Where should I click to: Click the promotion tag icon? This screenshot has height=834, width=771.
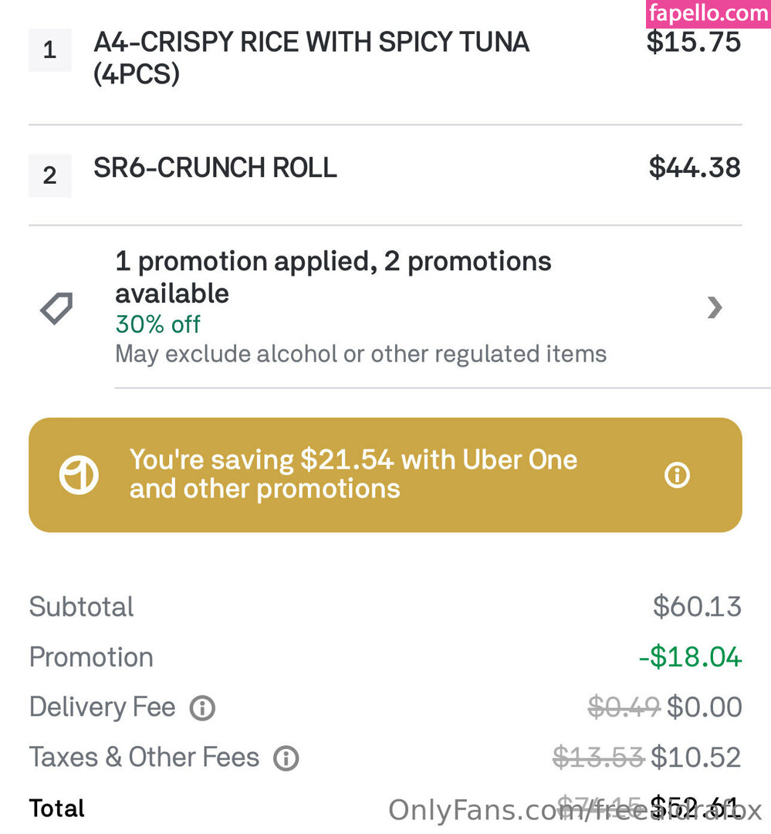pyautogui.click(x=56, y=309)
